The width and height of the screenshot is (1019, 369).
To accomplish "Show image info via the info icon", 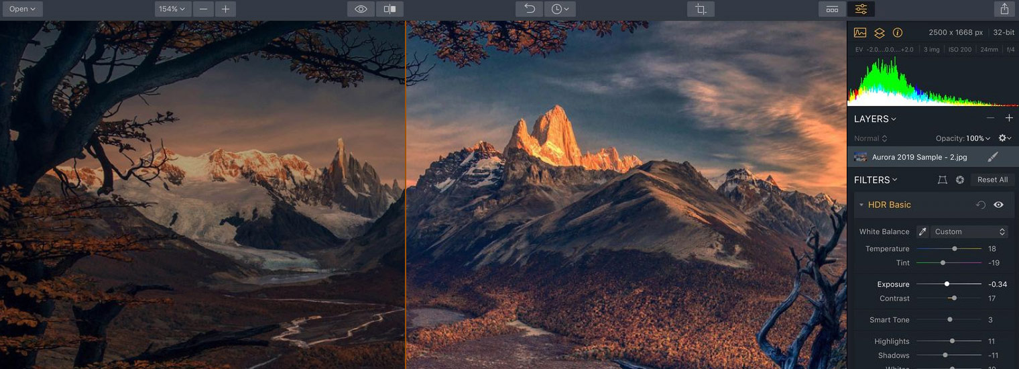I will [898, 33].
